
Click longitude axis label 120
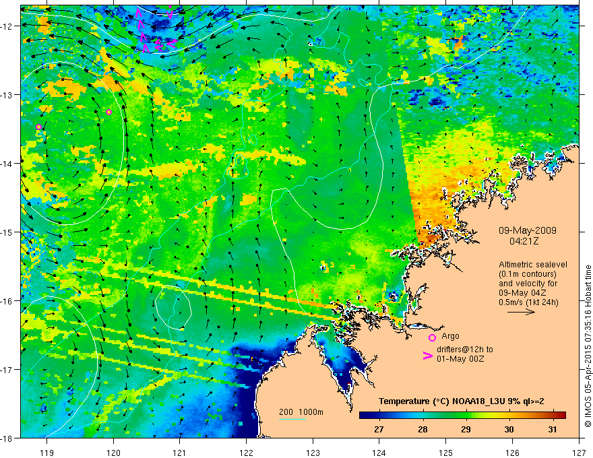pyautogui.click(x=113, y=453)
